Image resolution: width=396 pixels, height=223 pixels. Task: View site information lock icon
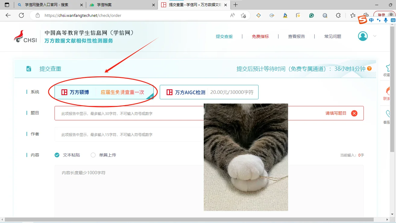click(x=38, y=15)
